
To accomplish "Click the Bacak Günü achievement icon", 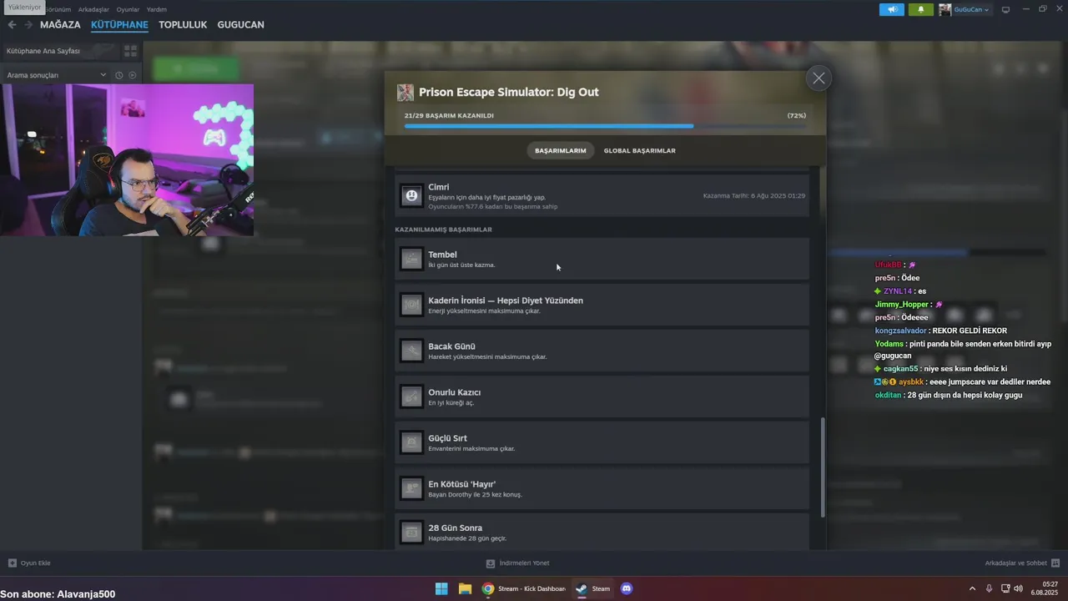I will pos(411,351).
